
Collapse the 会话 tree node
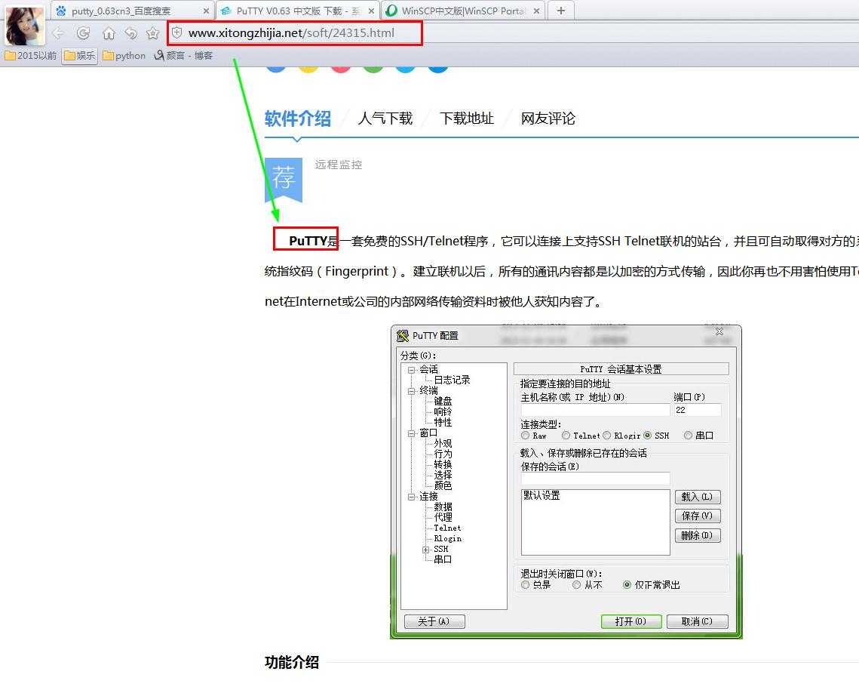coord(412,370)
